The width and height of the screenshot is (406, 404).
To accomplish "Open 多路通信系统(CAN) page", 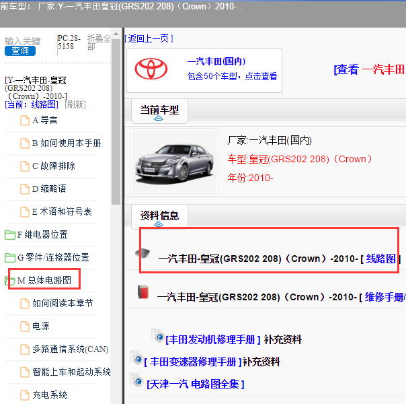I will coord(71,349).
